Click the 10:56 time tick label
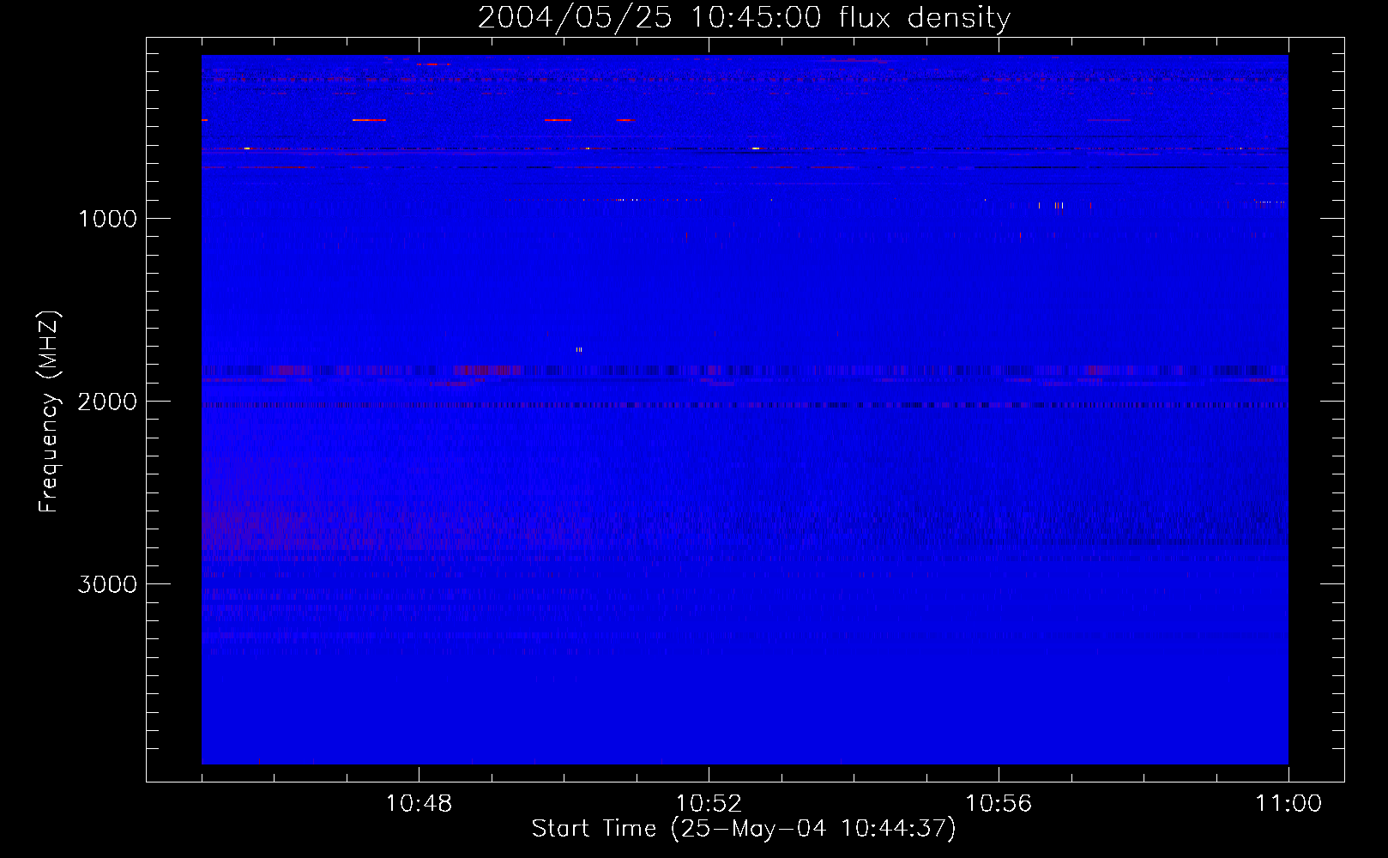This screenshot has width=1388, height=858. click(999, 804)
